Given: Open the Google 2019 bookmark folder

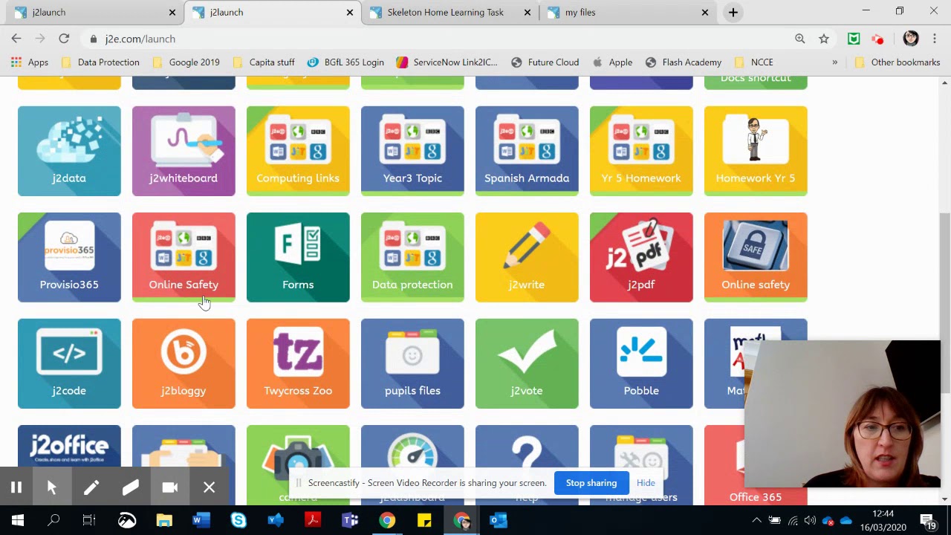Looking at the screenshot, I should tap(186, 62).
